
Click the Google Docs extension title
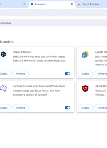[101, 52]
